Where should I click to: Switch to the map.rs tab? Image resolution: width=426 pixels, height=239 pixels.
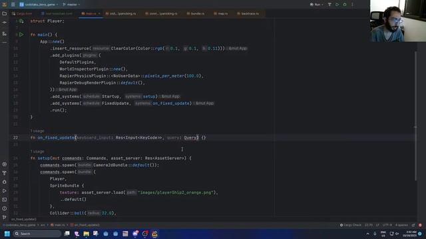click(221, 13)
